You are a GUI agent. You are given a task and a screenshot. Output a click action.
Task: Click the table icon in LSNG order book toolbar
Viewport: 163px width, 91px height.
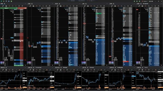[46, 6]
